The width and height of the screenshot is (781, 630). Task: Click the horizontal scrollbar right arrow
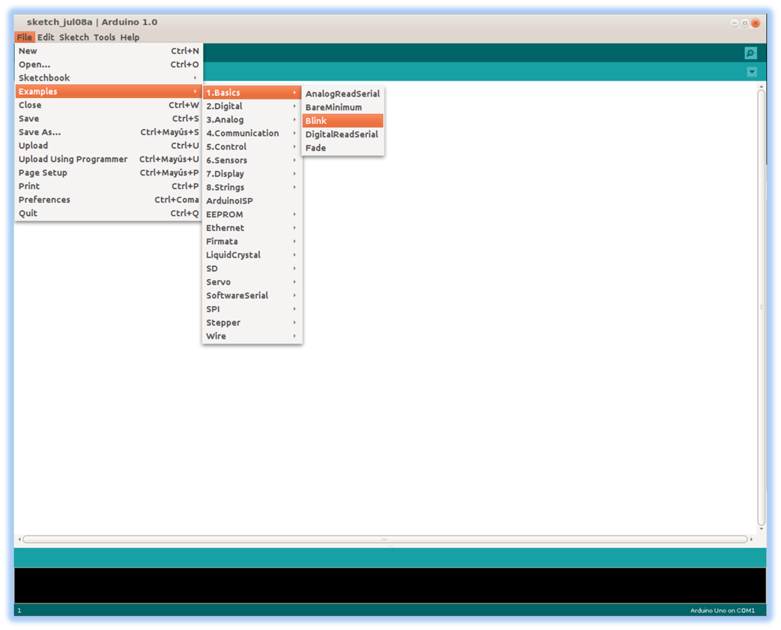click(x=751, y=539)
